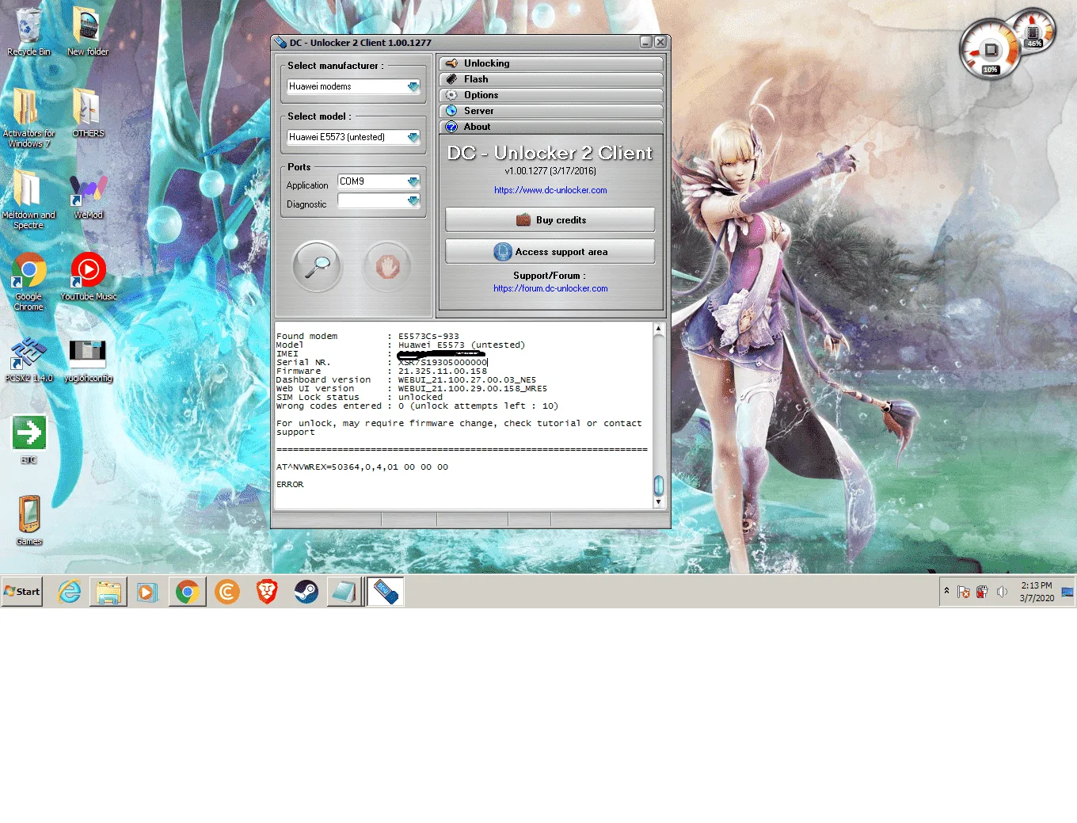1077x823 pixels.
Task: Click the red hand stop button
Action: click(x=387, y=267)
